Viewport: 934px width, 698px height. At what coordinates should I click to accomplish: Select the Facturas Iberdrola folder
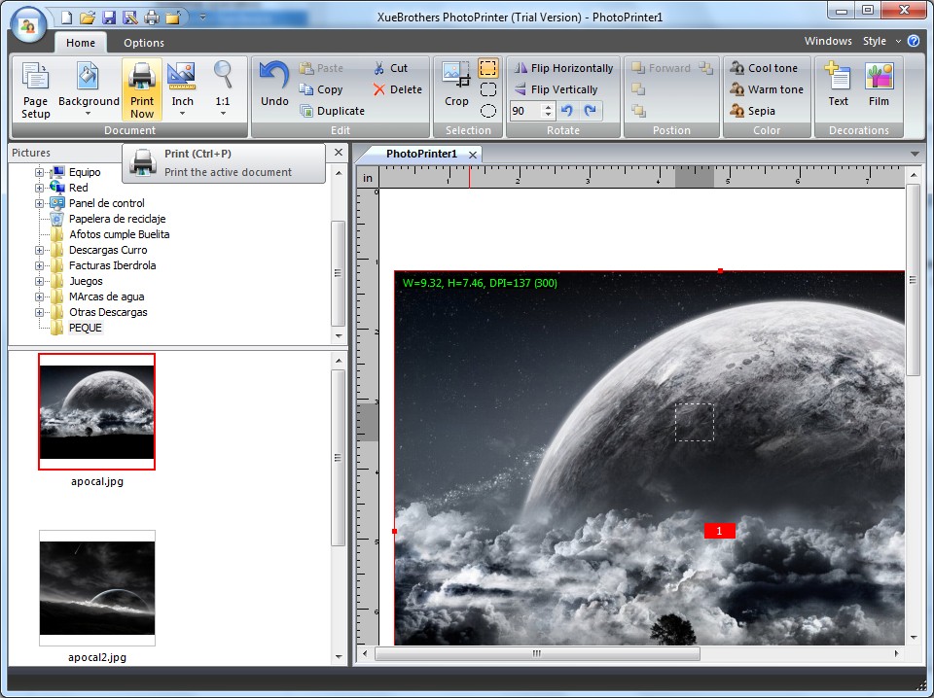click(x=112, y=265)
